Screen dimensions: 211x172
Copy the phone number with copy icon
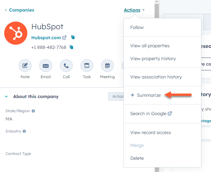coord(71,47)
